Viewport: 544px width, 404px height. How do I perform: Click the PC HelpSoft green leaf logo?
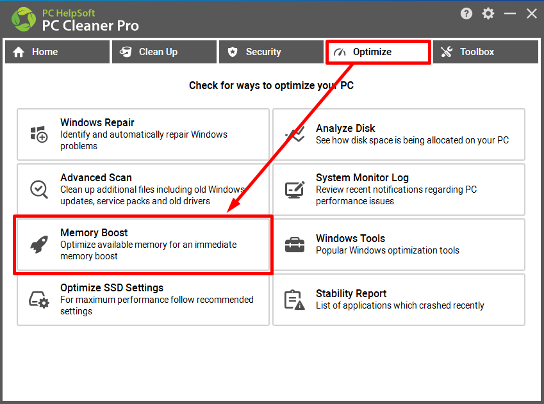[24, 19]
